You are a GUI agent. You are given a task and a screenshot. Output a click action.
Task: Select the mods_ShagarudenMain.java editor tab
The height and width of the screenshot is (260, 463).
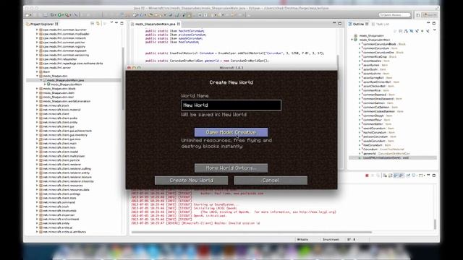coord(155,24)
